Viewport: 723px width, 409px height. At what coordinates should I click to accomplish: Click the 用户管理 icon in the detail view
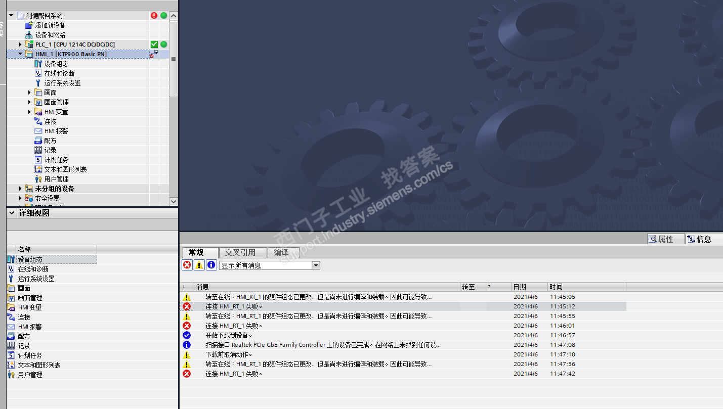pyautogui.click(x=11, y=375)
